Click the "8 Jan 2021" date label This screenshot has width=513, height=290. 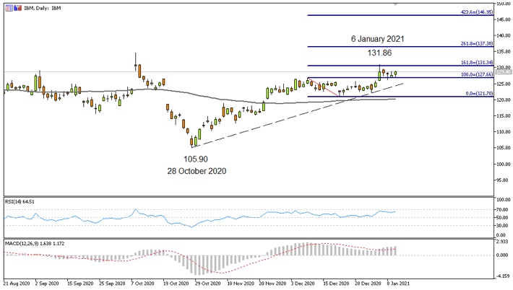pyautogui.click(x=398, y=284)
